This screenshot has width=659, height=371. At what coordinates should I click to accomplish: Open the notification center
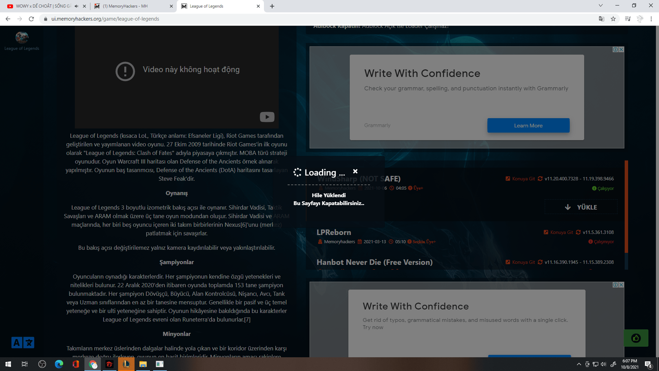tap(648, 364)
